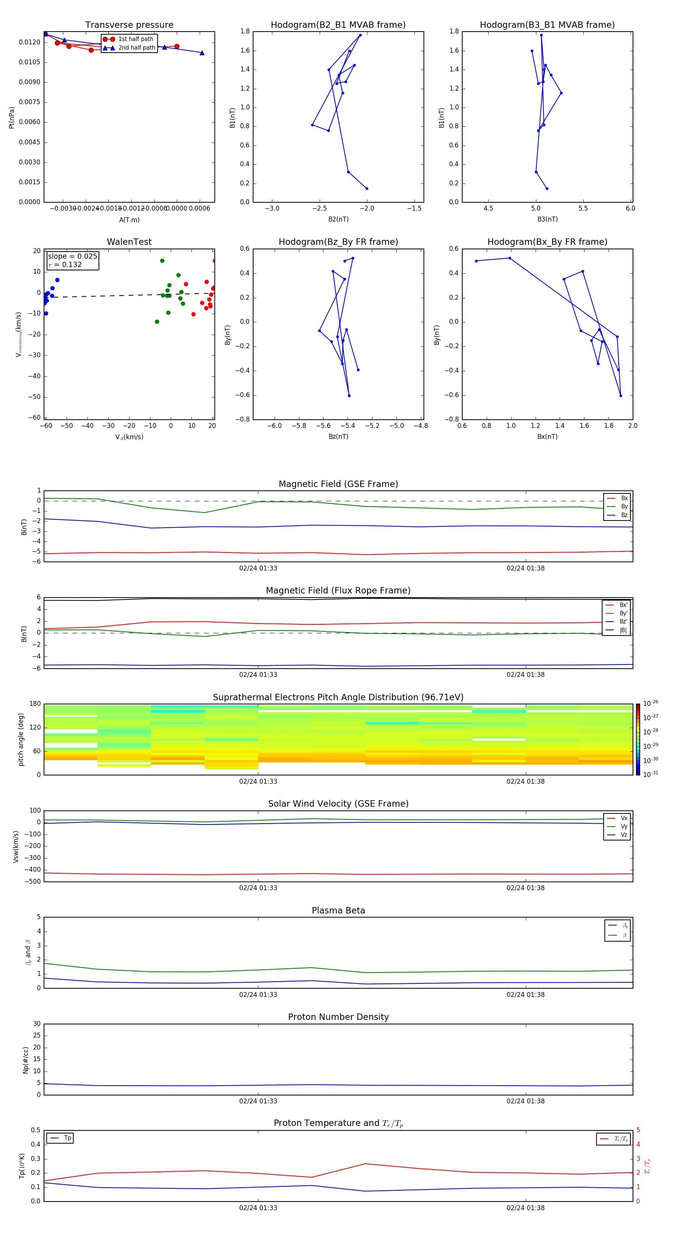Click the black |B| line in Flux Rope plot
The height and width of the screenshot is (1241, 677).
(x=338, y=599)
